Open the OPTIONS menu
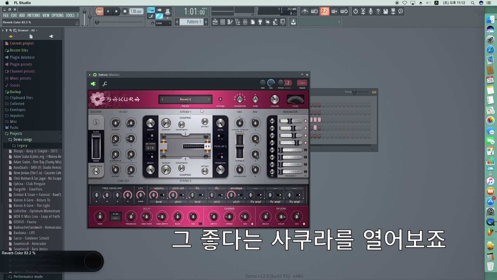 57,16
